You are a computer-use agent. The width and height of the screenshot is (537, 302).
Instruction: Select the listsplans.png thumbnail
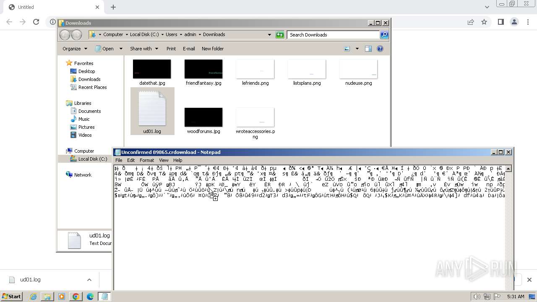click(x=307, y=69)
